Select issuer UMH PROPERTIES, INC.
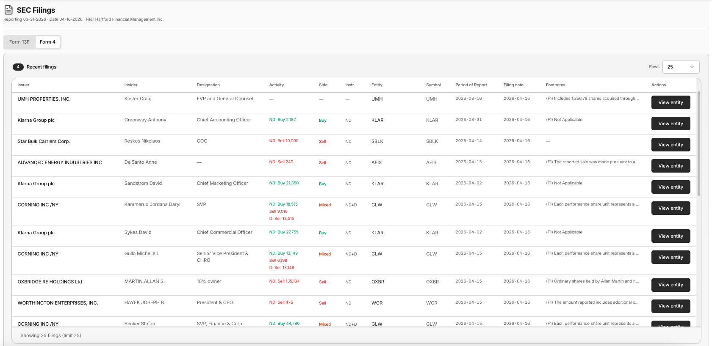This screenshot has height=346, width=712. coord(44,99)
